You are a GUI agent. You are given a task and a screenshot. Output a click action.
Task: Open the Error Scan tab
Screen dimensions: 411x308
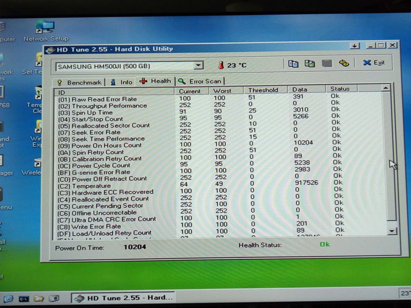pos(200,81)
